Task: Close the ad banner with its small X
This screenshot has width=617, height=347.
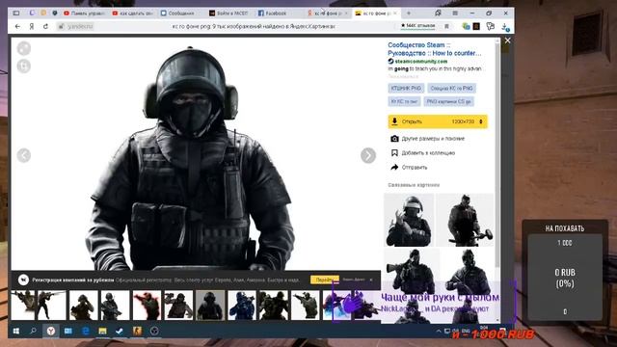Action: tap(370, 280)
